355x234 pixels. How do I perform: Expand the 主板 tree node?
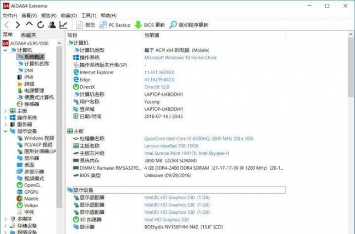(x=5, y=111)
